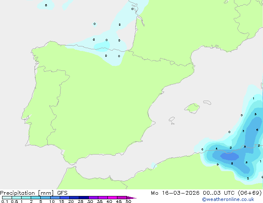Click the 'Mo 16-03-2026' date text
The image size is (263, 203).
click(175, 193)
